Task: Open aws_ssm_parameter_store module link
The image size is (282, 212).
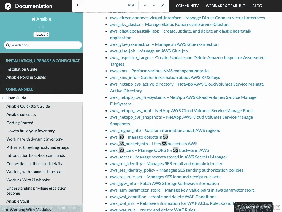Action: [x=182, y=190]
